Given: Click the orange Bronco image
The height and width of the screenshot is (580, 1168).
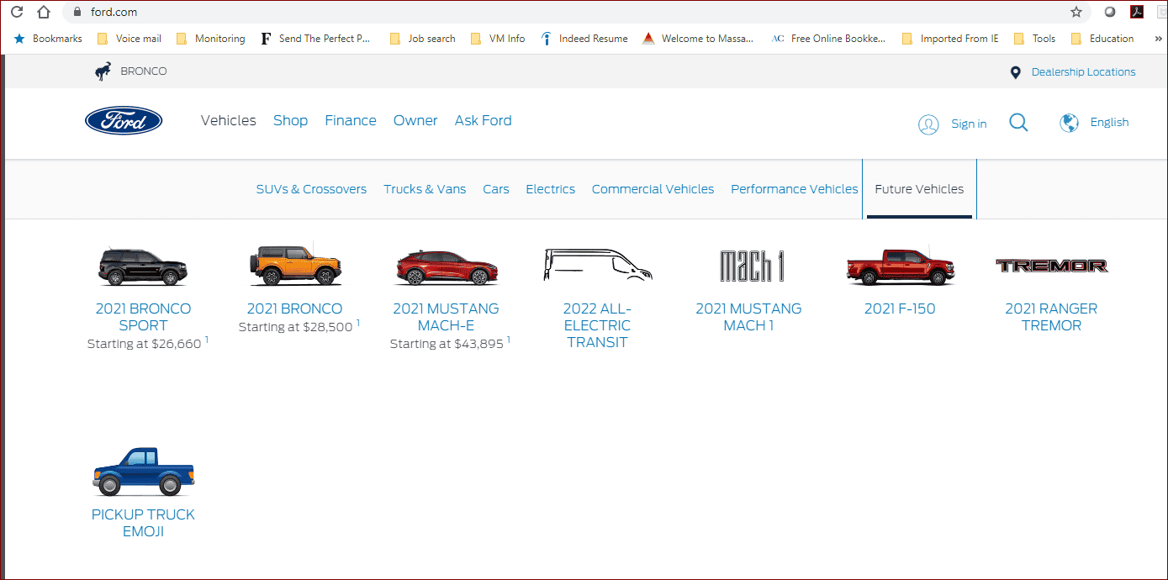Looking at the screenshot, I should tap(294, 266).
